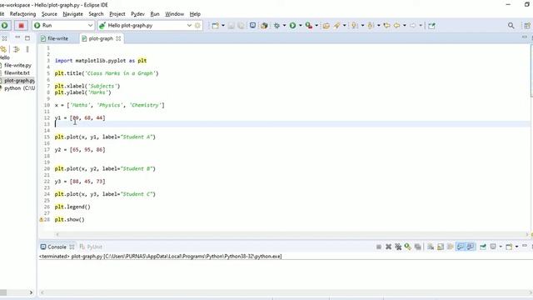Click the project explorer scroll right arrow

31,292
